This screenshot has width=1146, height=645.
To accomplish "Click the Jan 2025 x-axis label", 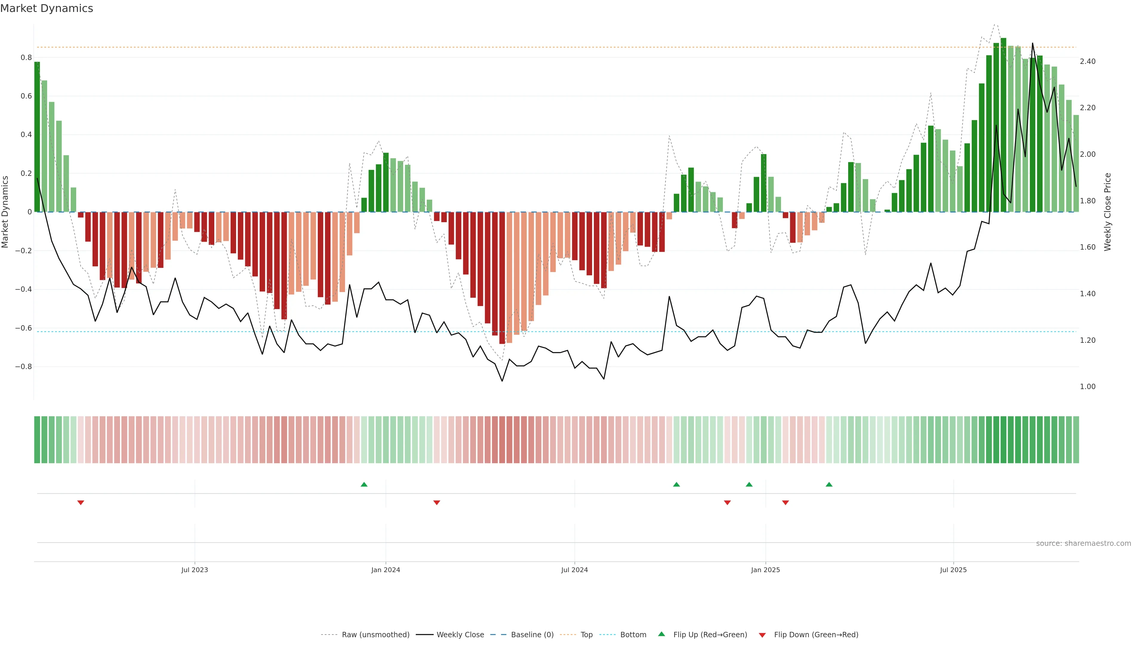I will coord(765,570).
